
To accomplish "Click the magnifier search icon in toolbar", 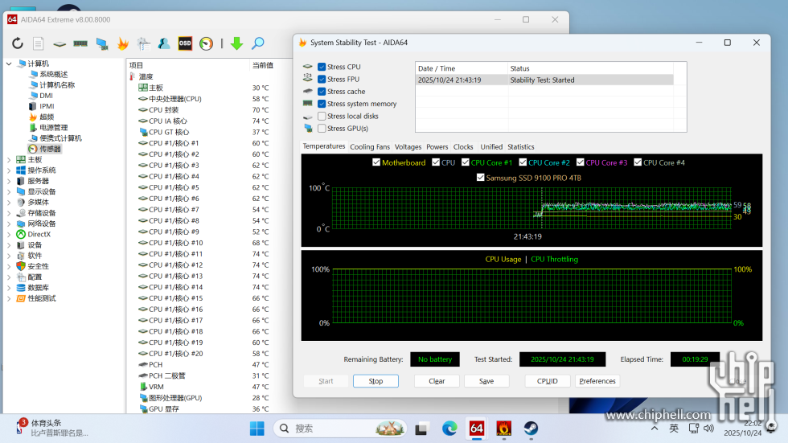I will (x=258, y=43).
